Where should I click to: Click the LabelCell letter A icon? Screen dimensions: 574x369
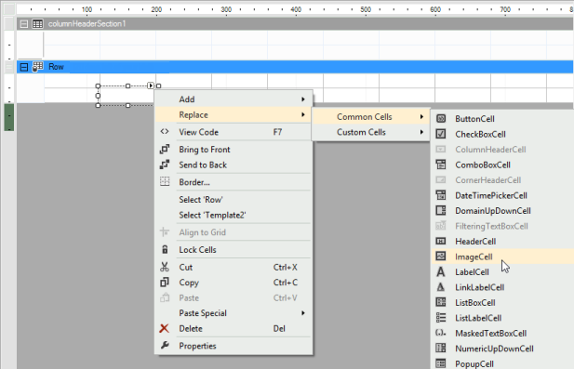441,271
